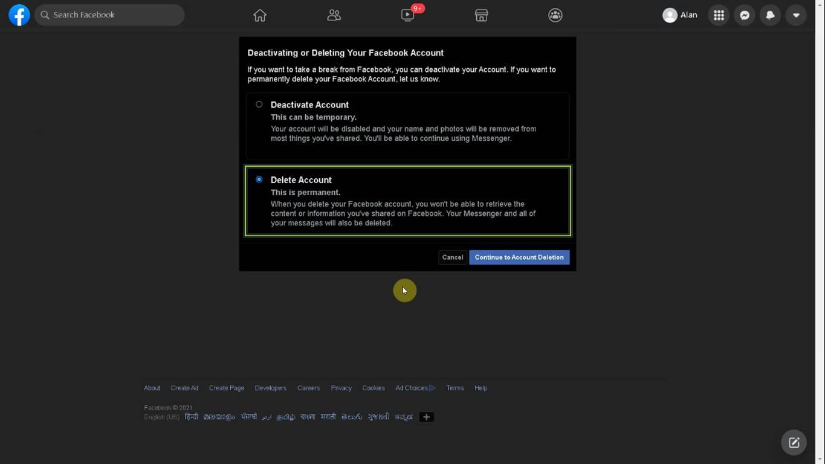
Task: Click the Facebook logo
Action: pos(19,15)
